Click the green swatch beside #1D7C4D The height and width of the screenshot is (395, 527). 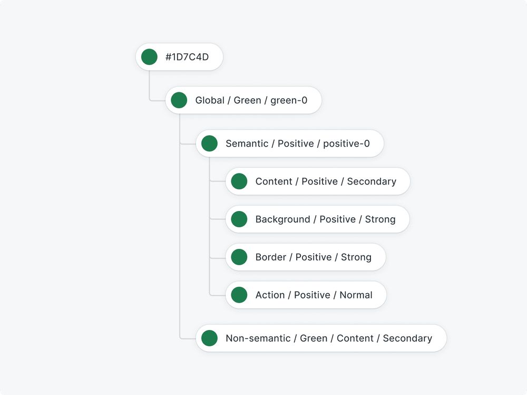tap(149, 57)
